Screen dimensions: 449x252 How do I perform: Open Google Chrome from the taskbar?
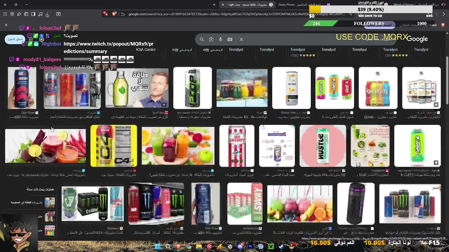point(189,246)
